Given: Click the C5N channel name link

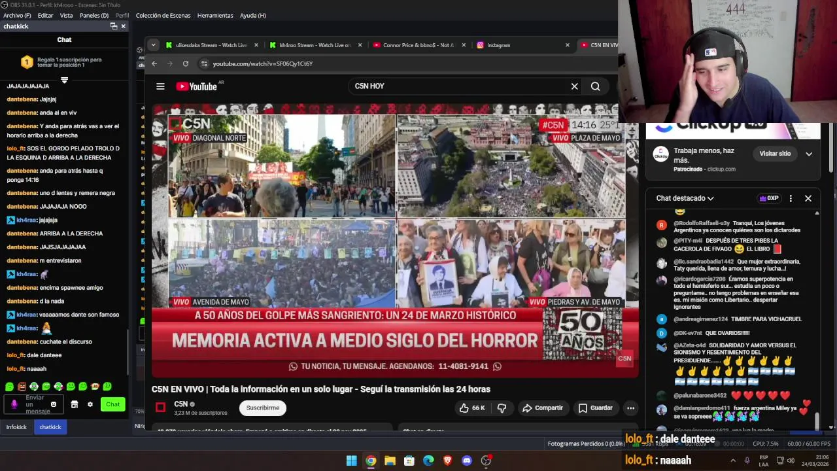Looking at the screenshot, I should 181,404.
